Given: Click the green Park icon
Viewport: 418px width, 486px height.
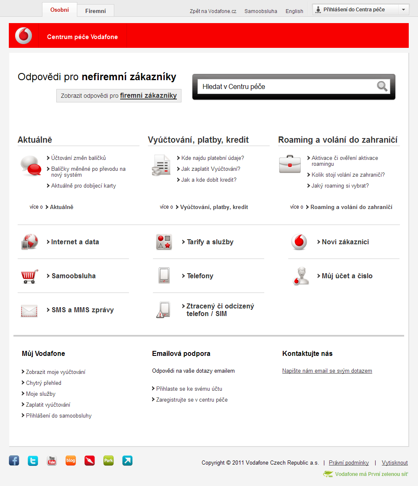Looking at the screenshot, I should pos(109,460).
